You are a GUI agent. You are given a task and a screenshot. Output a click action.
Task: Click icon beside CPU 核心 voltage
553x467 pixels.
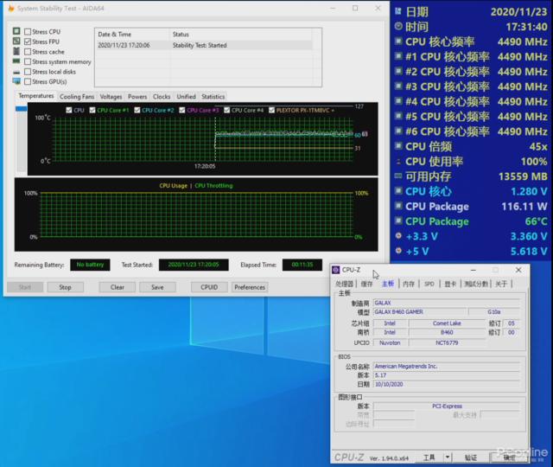pos(398,191)
